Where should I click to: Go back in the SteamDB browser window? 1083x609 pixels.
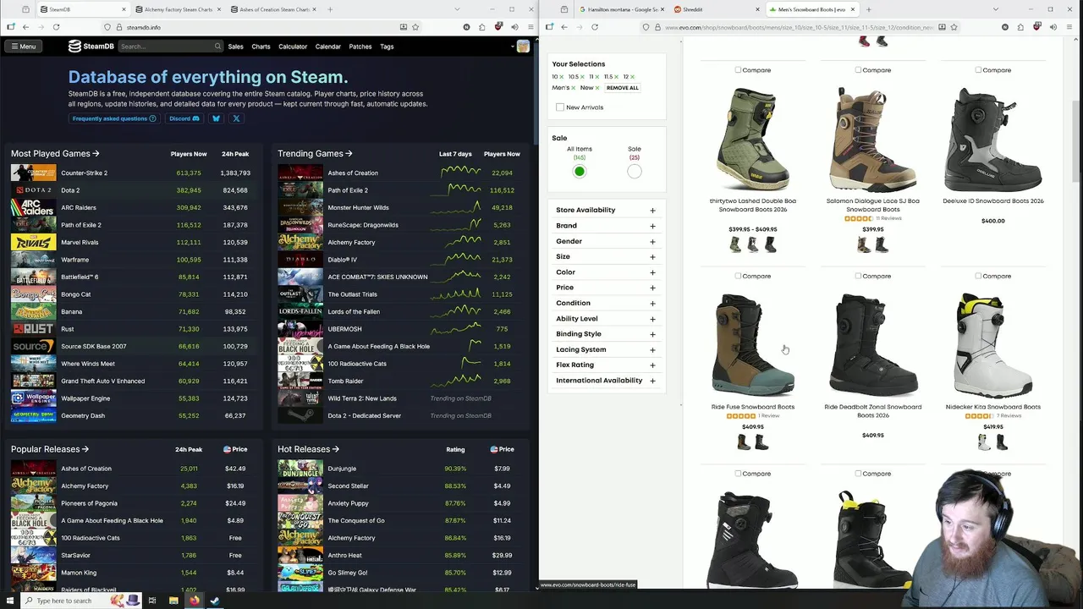[25, 27]
